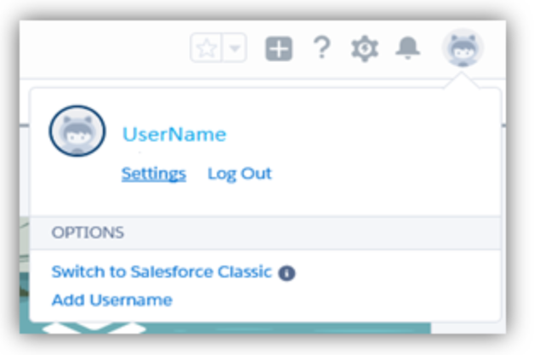Open the Setup gear icon
The width and height of the screenshot is (534, 355).
tap(365, 49)
